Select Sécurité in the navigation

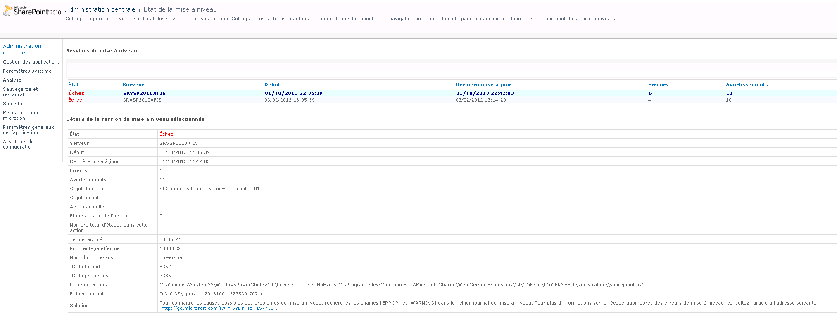(12, 104)
